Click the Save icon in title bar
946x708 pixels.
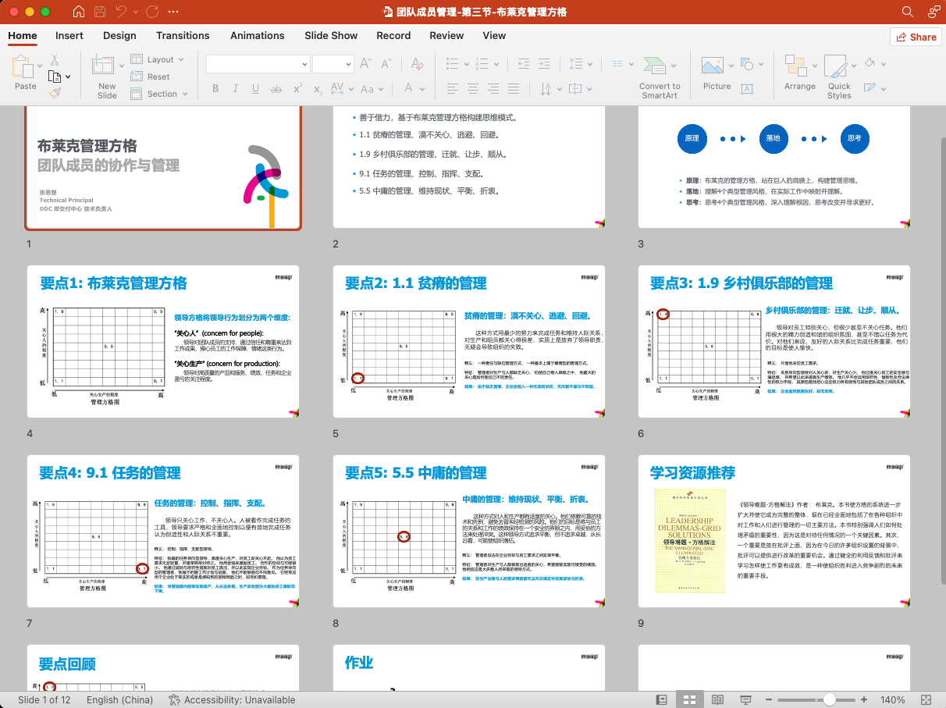(99, 12)
